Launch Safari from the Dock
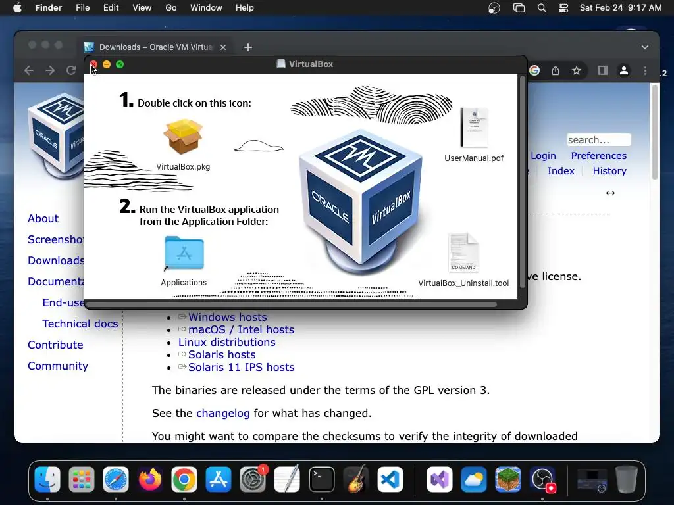This screenshot has height=505, width=674. coord(116,479)
